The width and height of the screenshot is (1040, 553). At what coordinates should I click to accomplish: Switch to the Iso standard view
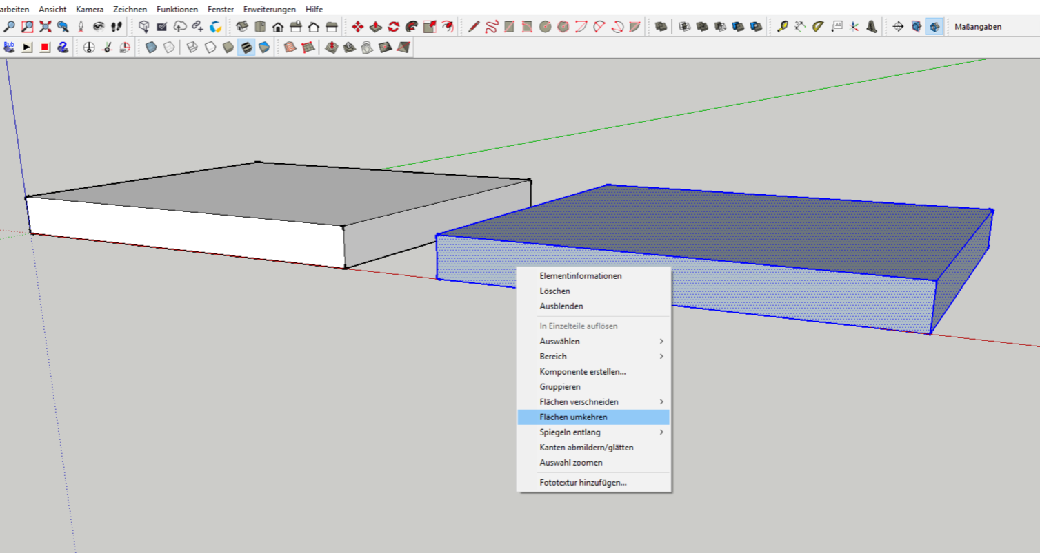pyautogui.click(x=242, y=27)
